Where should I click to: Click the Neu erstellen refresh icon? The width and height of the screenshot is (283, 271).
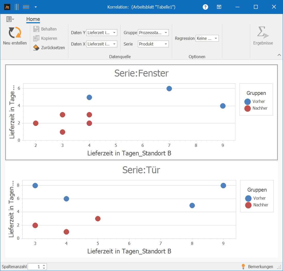[15, 33]
